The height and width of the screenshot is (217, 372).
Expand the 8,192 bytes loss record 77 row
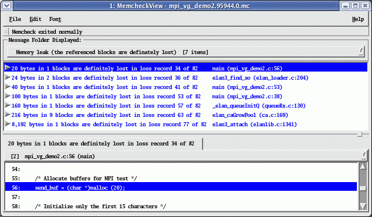[x=8, y=124]
